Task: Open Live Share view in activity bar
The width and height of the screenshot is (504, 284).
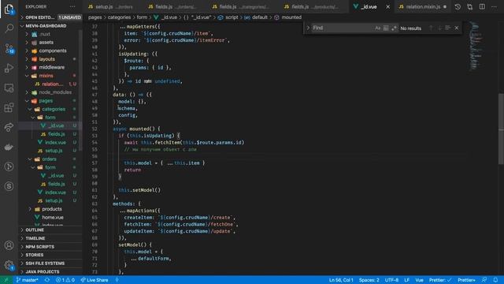Action: [9, 127]
